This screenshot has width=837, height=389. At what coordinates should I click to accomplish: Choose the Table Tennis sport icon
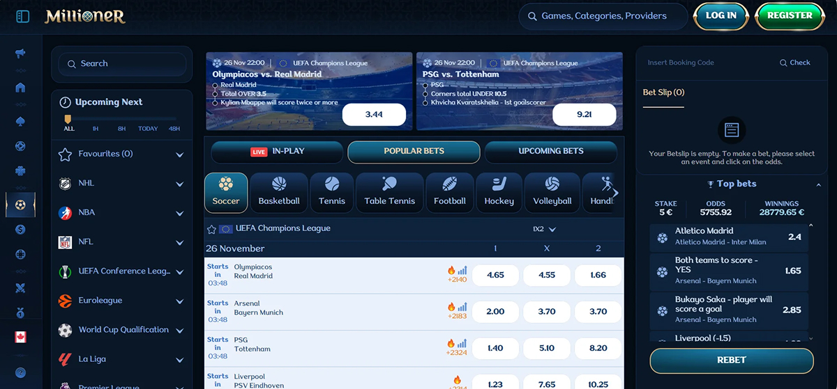pos(389,191)
